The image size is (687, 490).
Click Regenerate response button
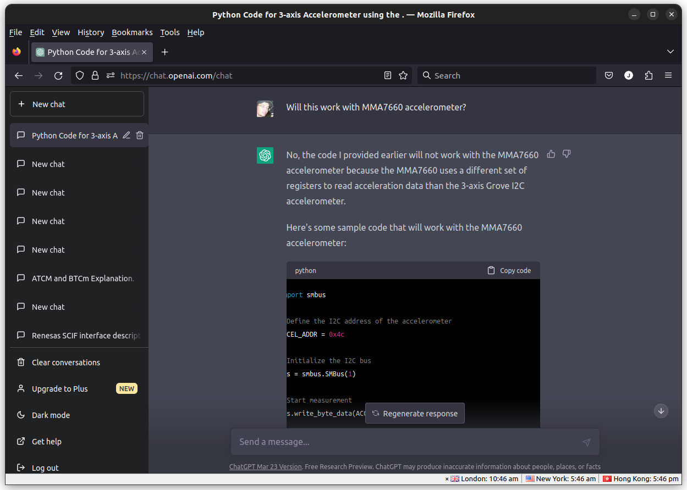pos(415,414)
